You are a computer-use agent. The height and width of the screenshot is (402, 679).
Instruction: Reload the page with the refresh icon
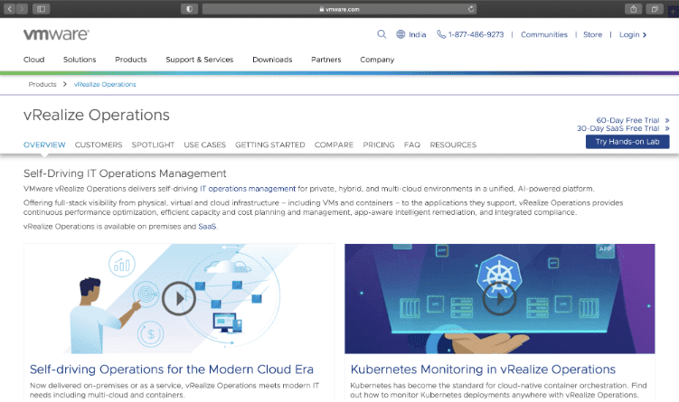pos(471,9)
